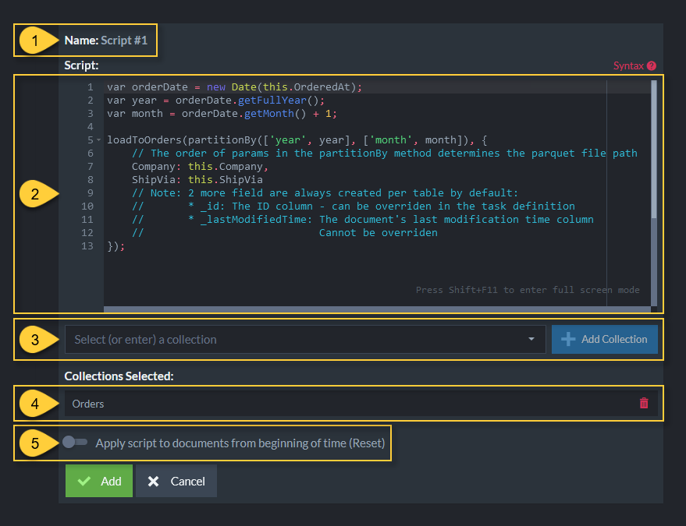Delete the Orders collection with trash icon
The image size is (686, 526).
tap(644, 403)
